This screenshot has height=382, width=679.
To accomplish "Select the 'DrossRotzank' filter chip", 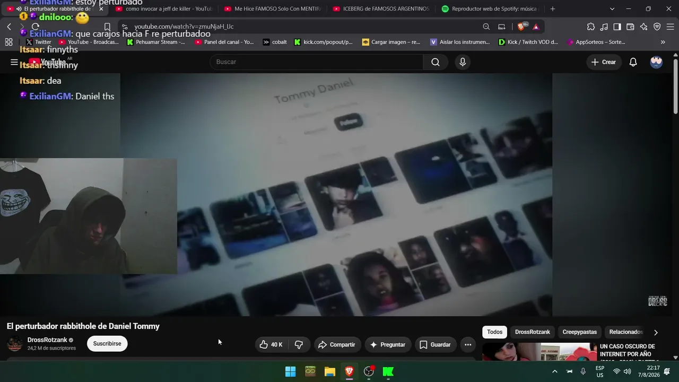I will (533, 332).
